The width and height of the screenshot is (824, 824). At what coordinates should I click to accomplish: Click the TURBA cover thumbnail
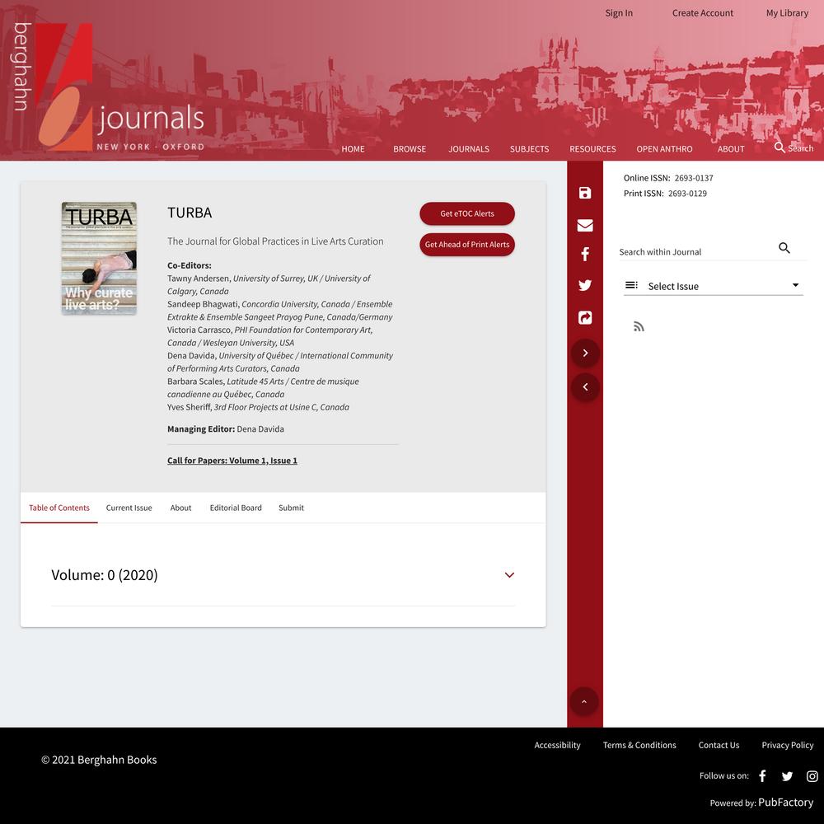(x=99, y=259)
